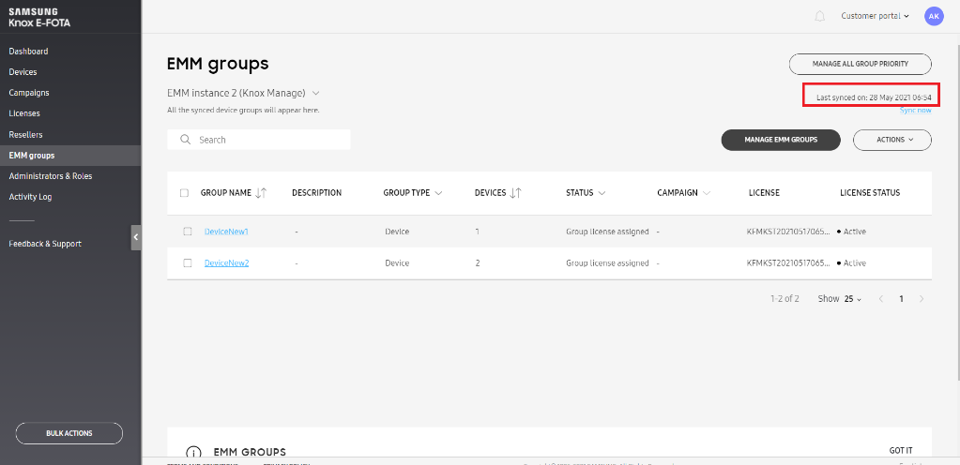The image size is (960, 465).
Task: Open the DeviceNew1 group link
Action: coord(226,232)
